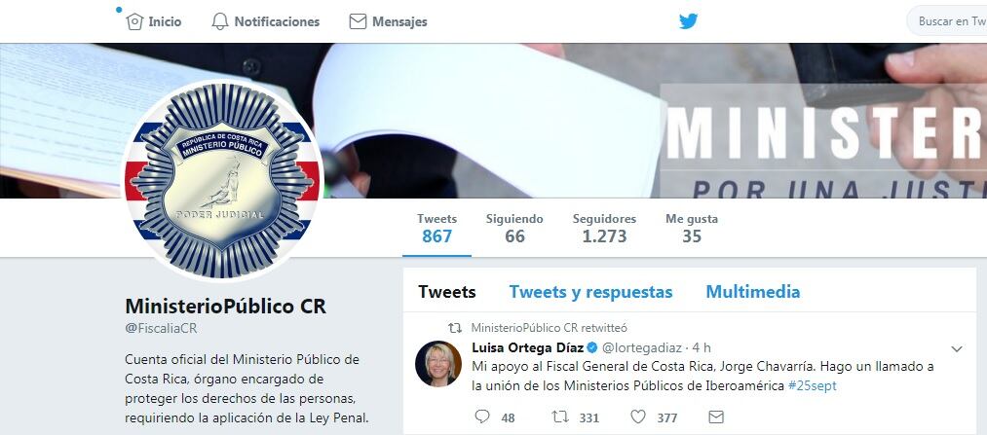
Task: Select the Tweets timeline tab
Action: pyautogui.click(x=447, y=292)
